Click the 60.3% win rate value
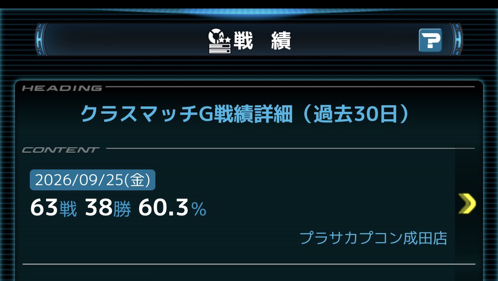This screenshot has height=281, width=498. coord(172,208)
